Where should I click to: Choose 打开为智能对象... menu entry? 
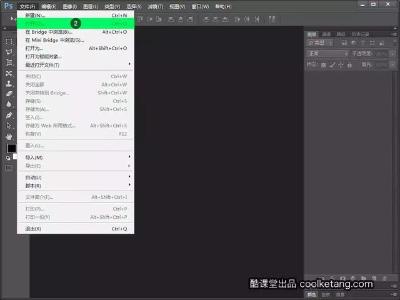76,56
